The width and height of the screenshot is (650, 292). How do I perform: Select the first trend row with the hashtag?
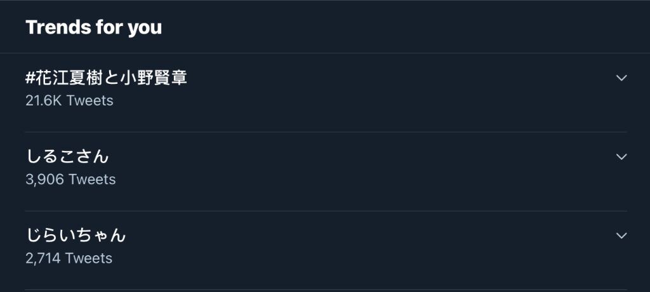325,93
